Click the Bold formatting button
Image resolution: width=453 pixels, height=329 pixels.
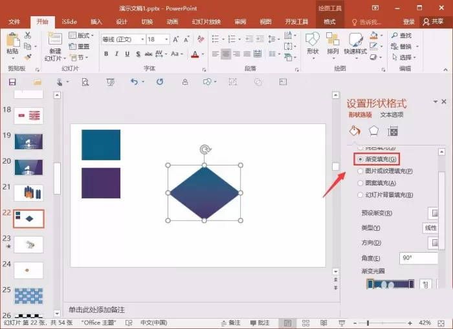tap(106, 54)
